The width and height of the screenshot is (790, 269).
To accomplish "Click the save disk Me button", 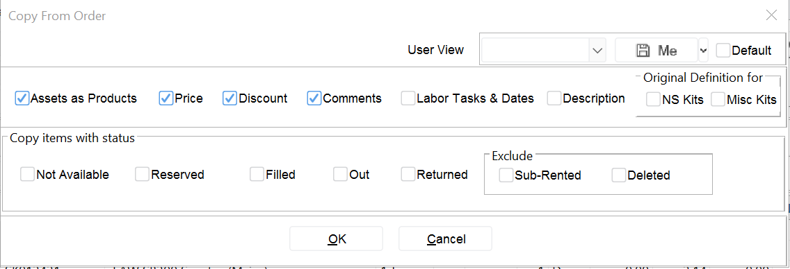I will [x=656, y=50].
